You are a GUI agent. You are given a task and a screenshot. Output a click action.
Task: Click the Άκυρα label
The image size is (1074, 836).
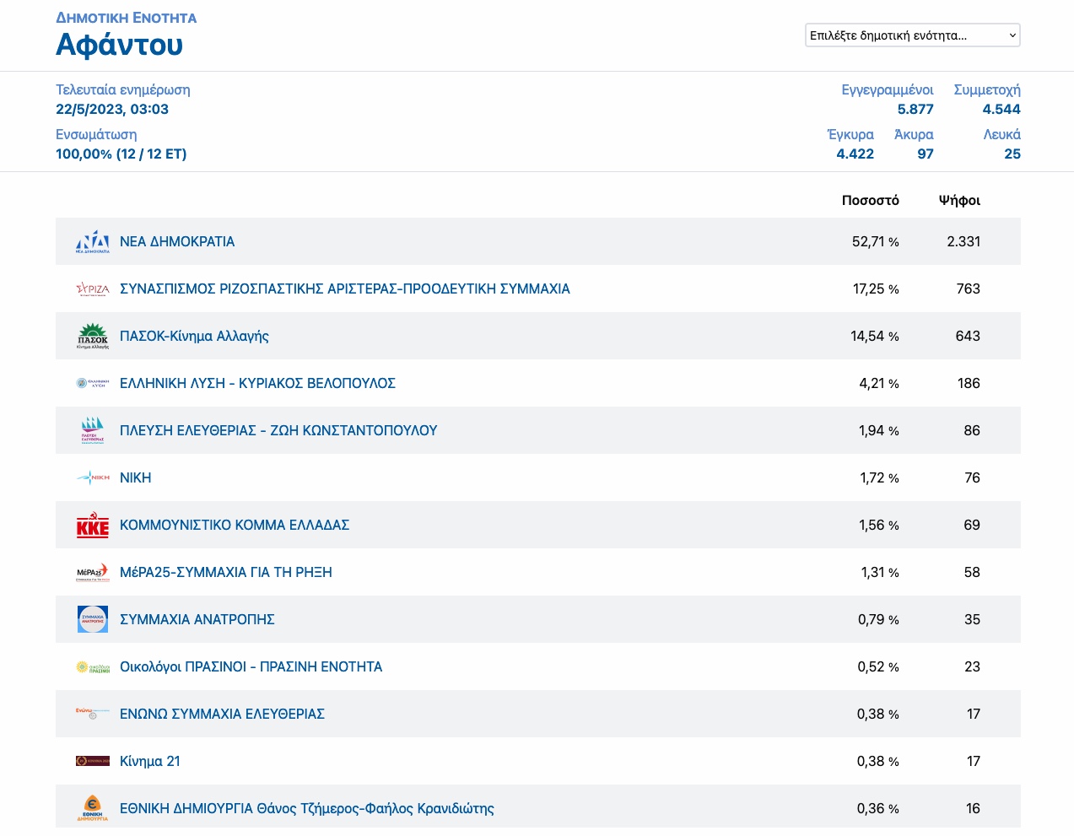[914, 134]
